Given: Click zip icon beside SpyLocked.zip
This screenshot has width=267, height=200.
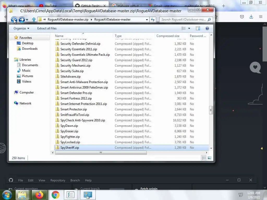Looking at the screenshot, I should point(57,142).
